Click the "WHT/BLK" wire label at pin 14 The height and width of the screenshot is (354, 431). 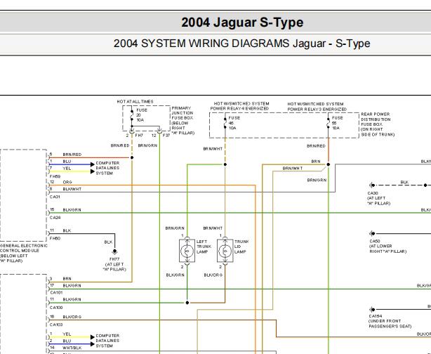(x=72, y=348)
